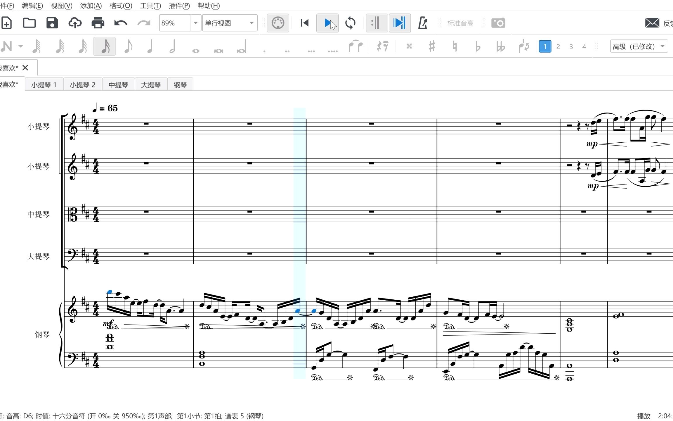Click the MIDI input toggle icon
The width and height of the screenshot is (673, 421).
[x=278, y=23]
